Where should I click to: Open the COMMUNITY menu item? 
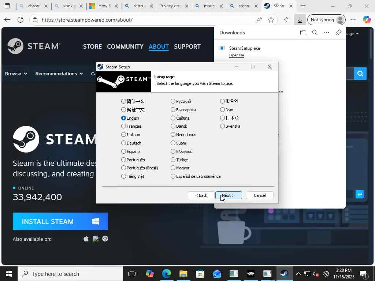click(125, 46)
